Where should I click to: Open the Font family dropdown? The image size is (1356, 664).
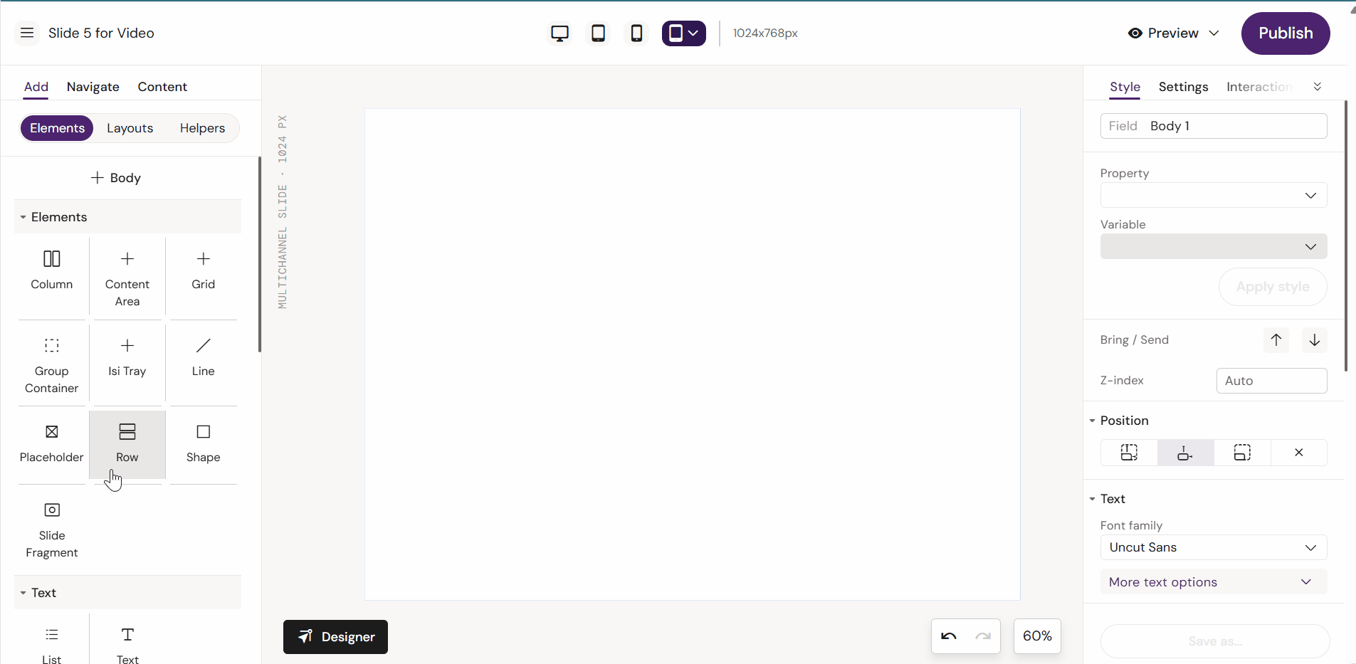1212,547
